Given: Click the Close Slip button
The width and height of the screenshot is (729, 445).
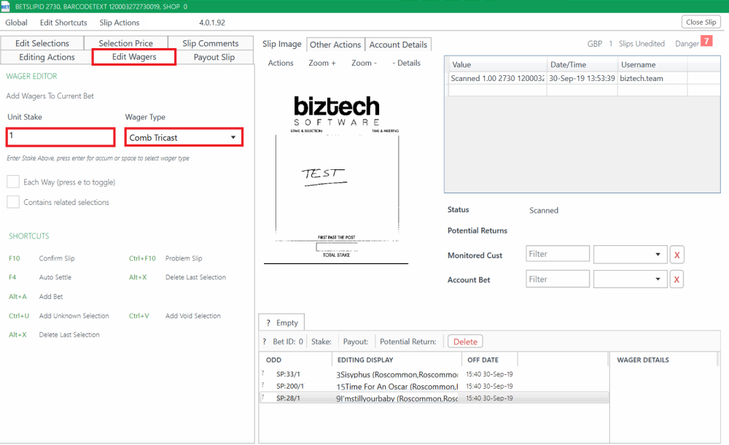Looking at the screenshot, I should 700,22.
